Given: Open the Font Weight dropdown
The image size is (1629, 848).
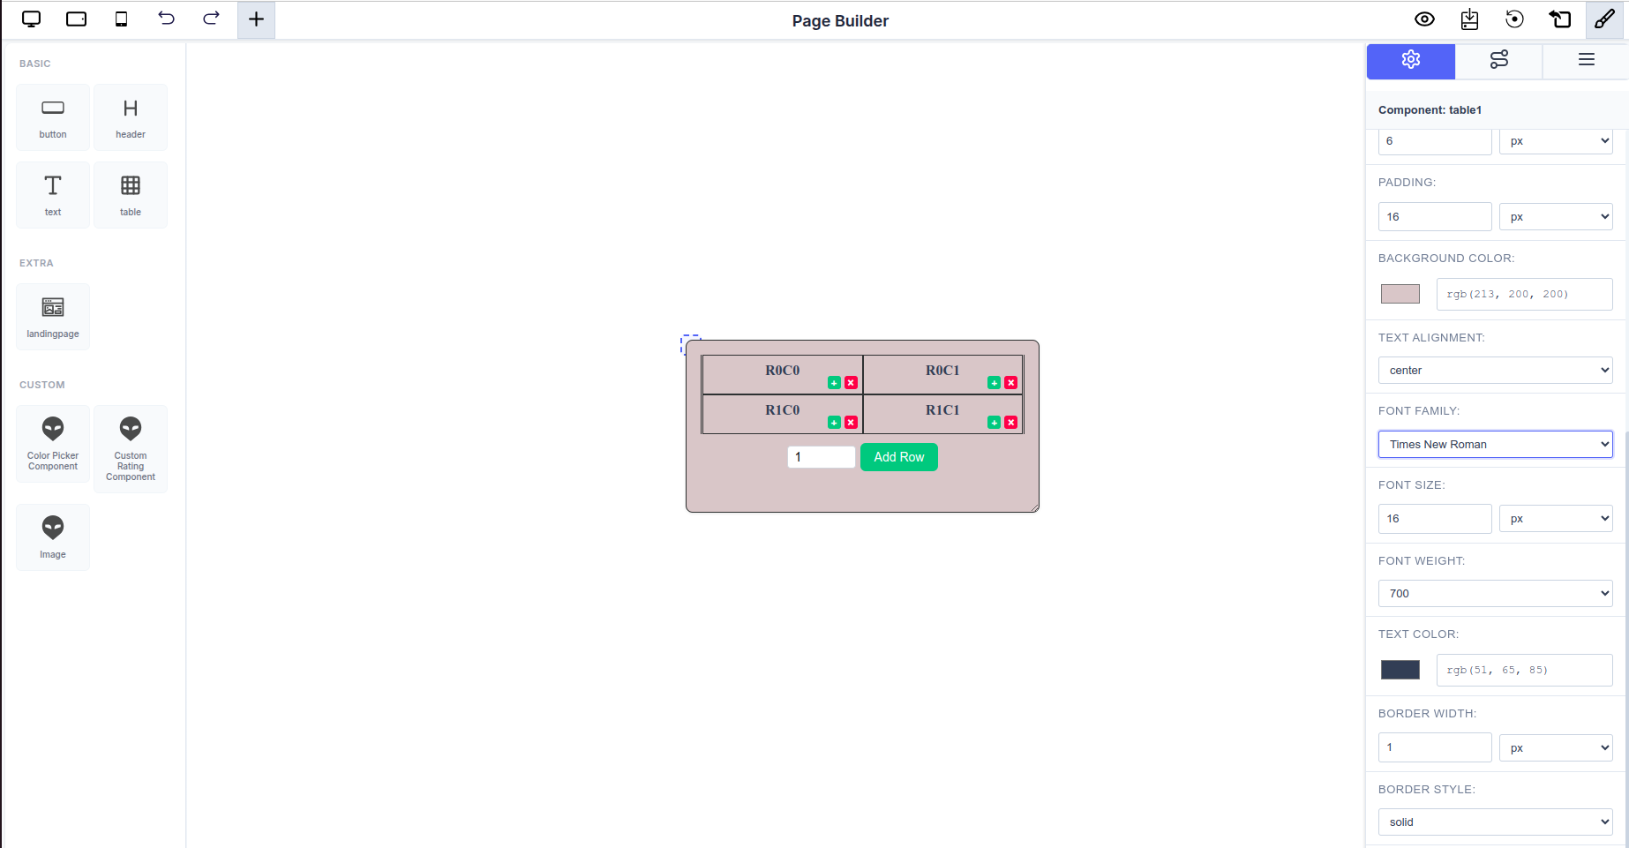Looking at the screenshot, I should coord(1495,594).
